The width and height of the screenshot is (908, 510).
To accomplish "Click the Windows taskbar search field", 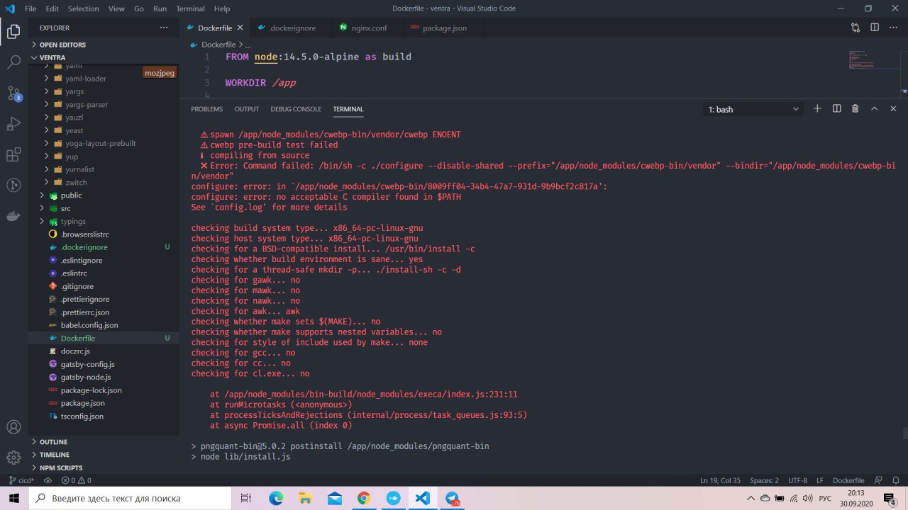I will pos(131,499).
